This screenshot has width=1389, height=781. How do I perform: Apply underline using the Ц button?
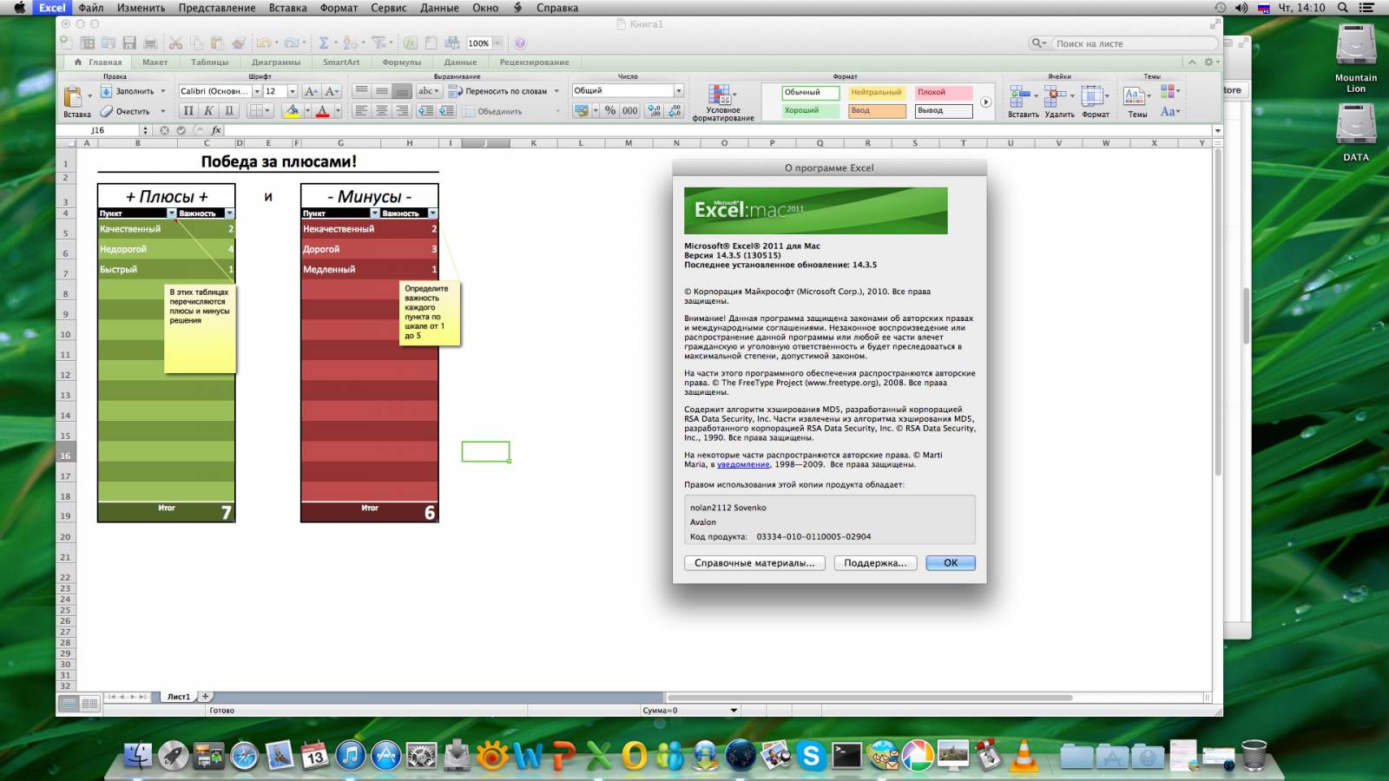pos(229,110)
